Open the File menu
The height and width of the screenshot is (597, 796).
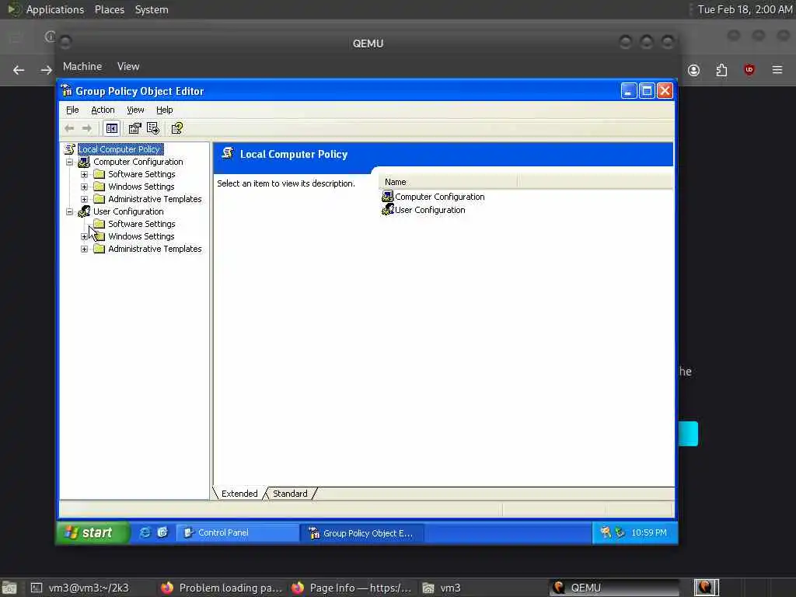pyautogui.click(x=72, y=110)
